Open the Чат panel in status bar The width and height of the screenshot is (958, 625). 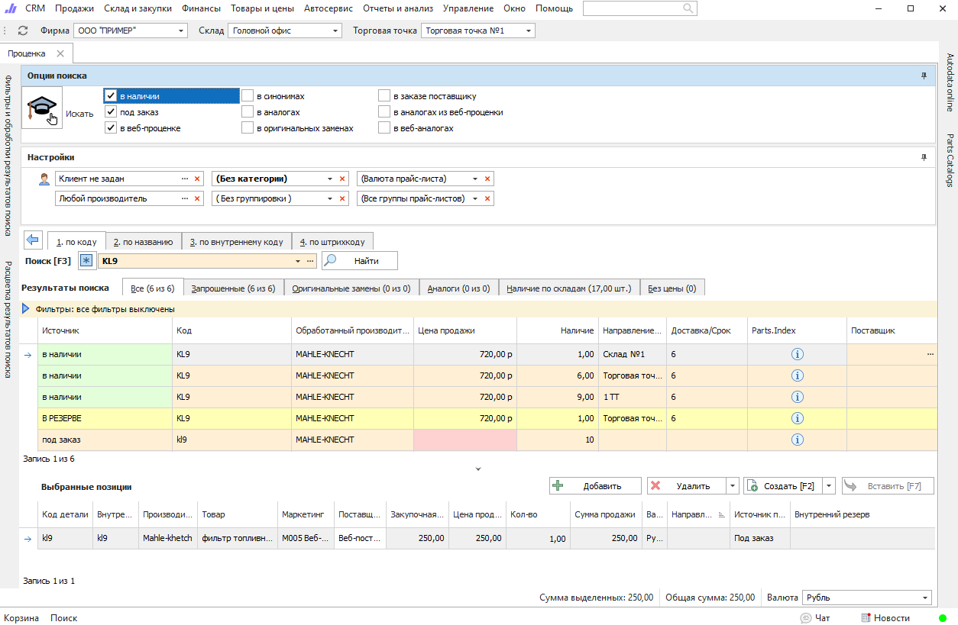click(815, 618)
